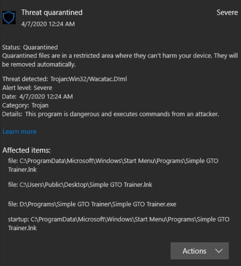This screenshot has height=266, width=241.
Task: Select the Public Desktop Simple GTO Trainer.lnk file
Action: pyautogui.click(x=80, y=185)
